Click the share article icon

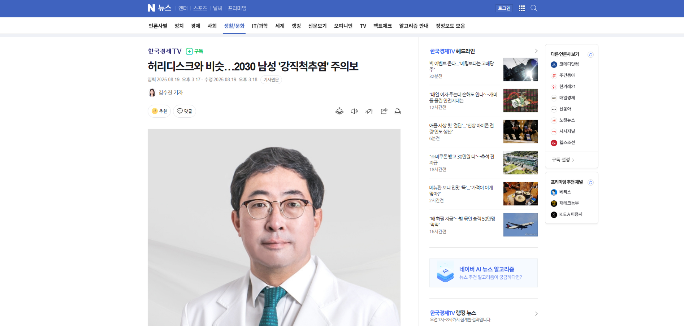click(384, 111)
